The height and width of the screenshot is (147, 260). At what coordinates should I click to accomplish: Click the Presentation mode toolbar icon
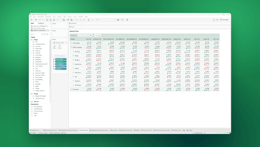point(122,20)
